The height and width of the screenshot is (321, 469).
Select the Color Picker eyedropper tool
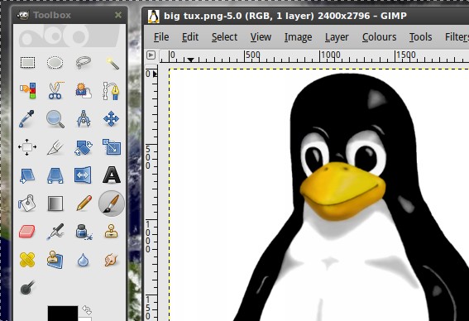26,118
